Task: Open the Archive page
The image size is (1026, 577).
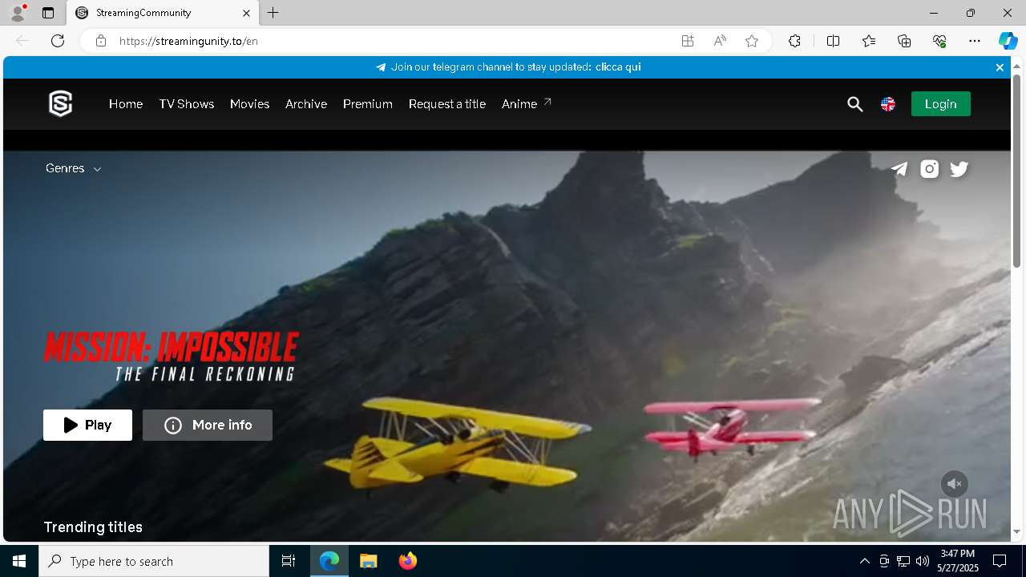Action: (306, 104)
